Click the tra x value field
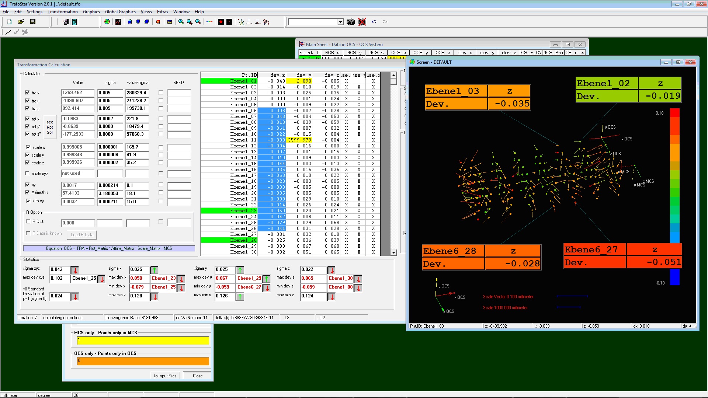This screenshot has height=398, width=708. point(78,93)
